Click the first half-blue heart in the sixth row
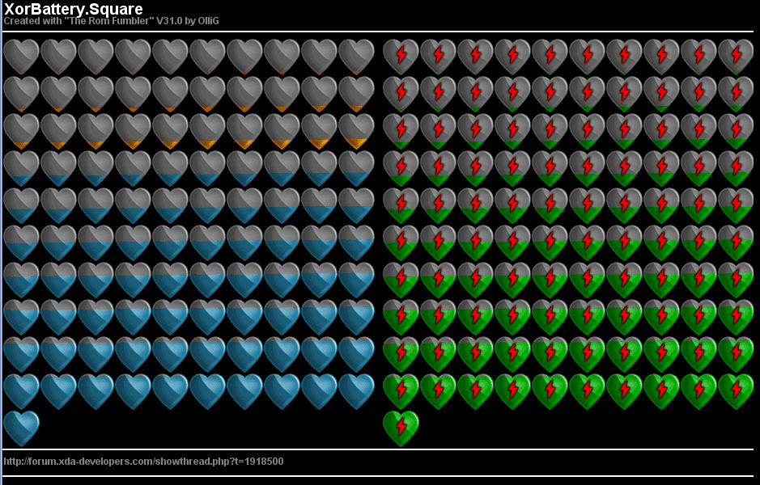This screenshot has height=485, width=760. pos(21,243)
